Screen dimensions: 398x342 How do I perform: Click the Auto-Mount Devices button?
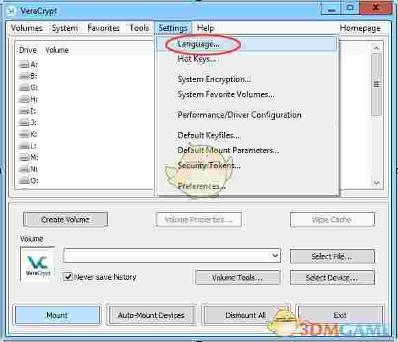[152, 315]
